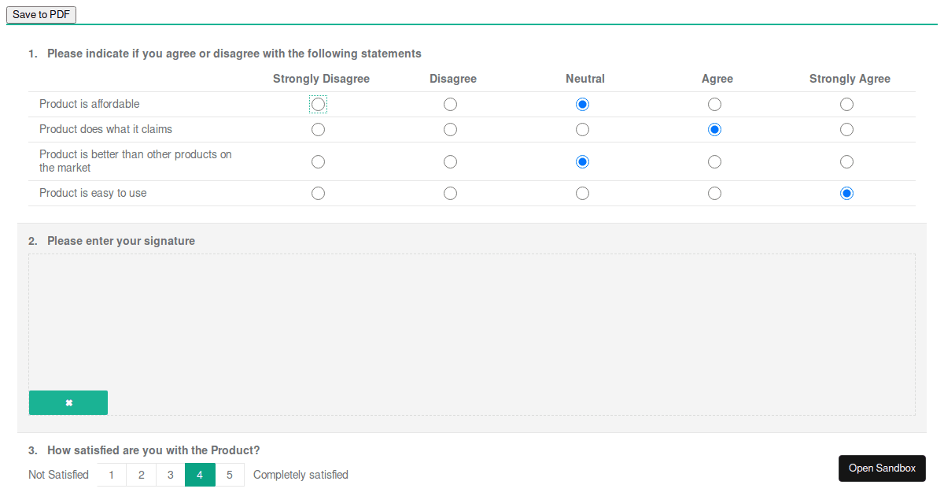Select Neutral for Product does what it claims
Image resolution: width=944 pixels, height=496 pixels.
[582, 129]
